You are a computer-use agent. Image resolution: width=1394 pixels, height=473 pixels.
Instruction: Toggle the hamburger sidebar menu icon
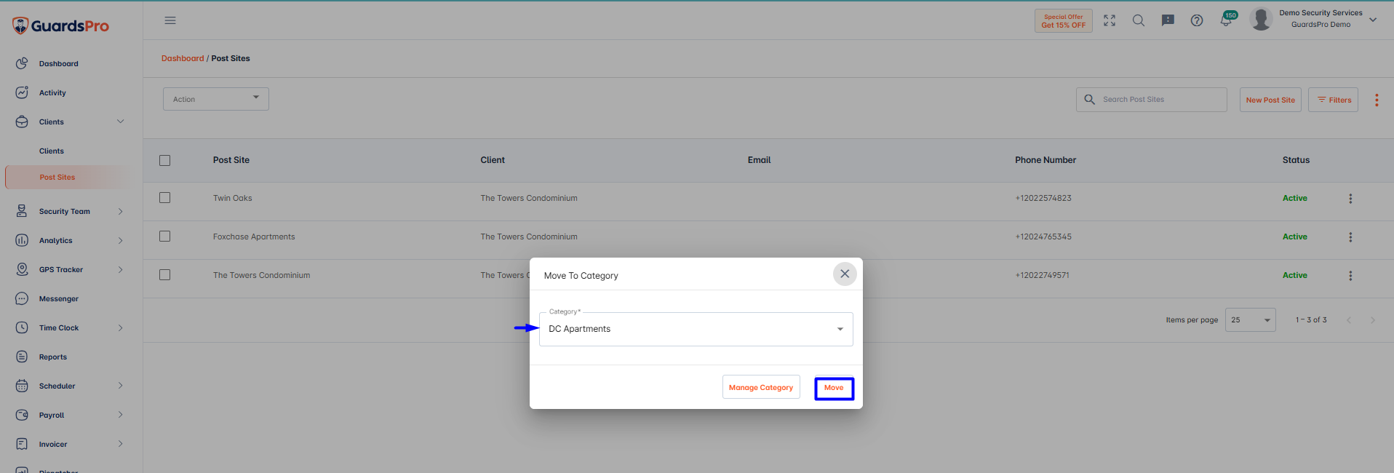pyautogui.click(x=170, y=20)
